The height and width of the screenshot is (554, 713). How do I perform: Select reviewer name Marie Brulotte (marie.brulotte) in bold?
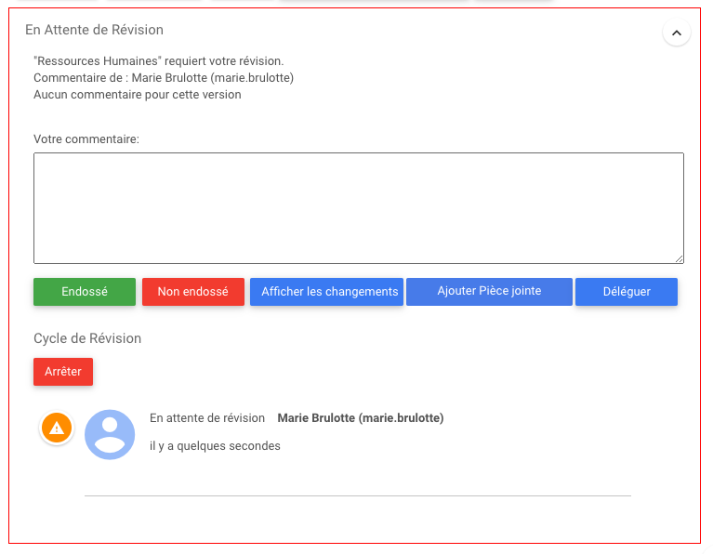[360, 418]
